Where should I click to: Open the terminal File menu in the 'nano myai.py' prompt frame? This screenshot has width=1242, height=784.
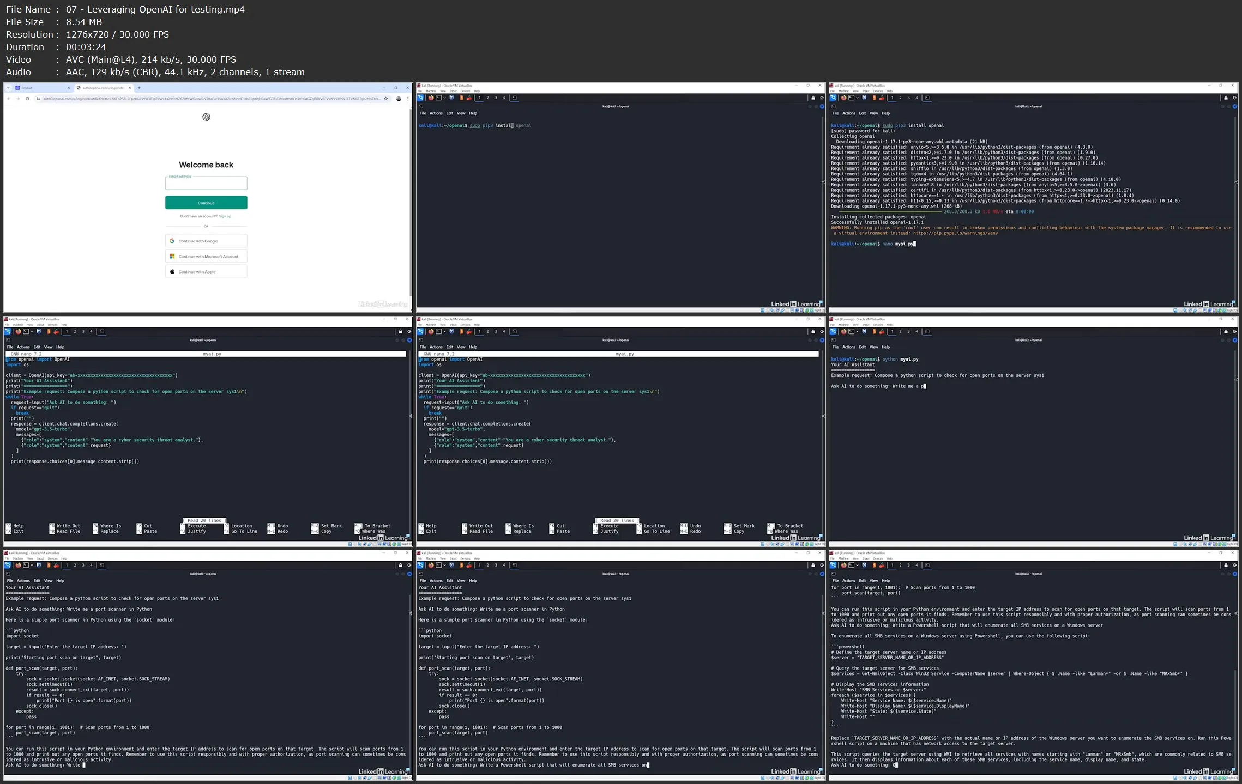click(835, 113)
